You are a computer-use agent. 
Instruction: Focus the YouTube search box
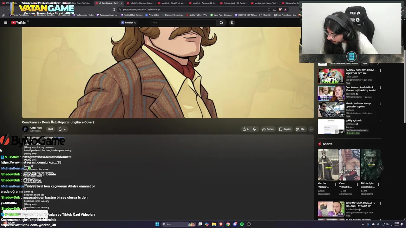pos(184,22)
